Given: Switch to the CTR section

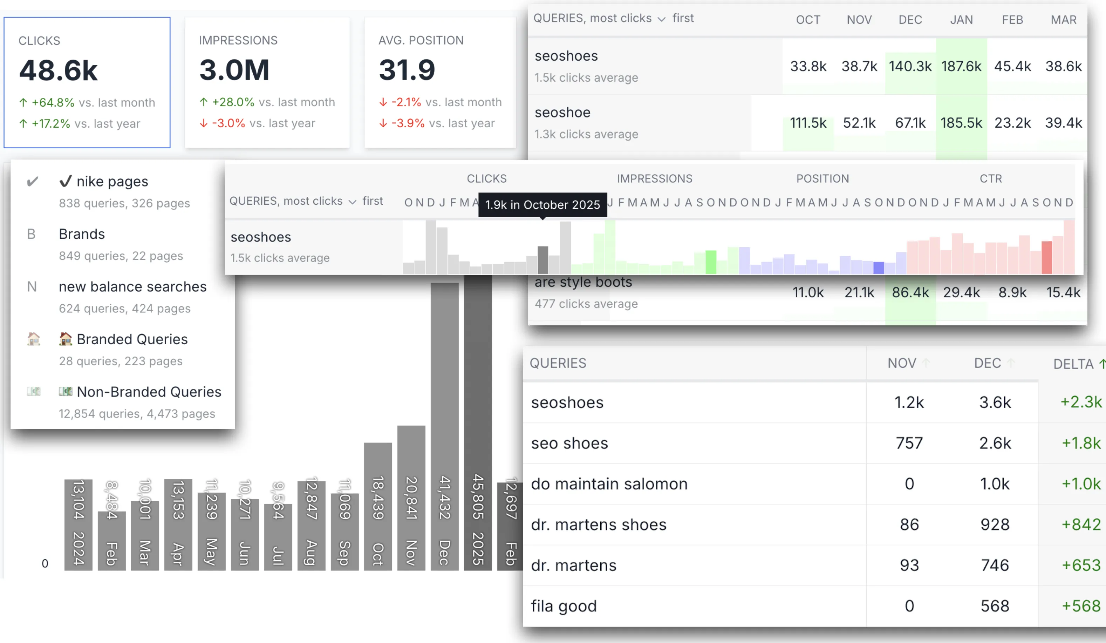Looking at the screenshot, I should coord(991,178).
